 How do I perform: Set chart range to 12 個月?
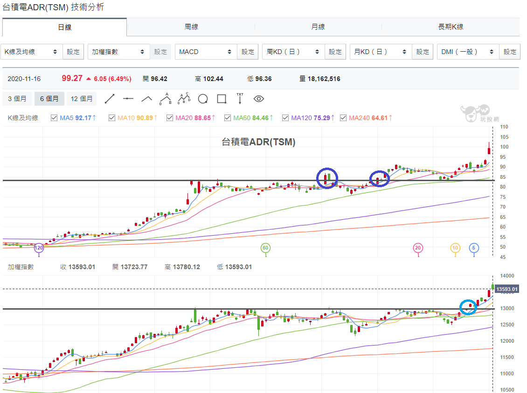tap(81, 99)
